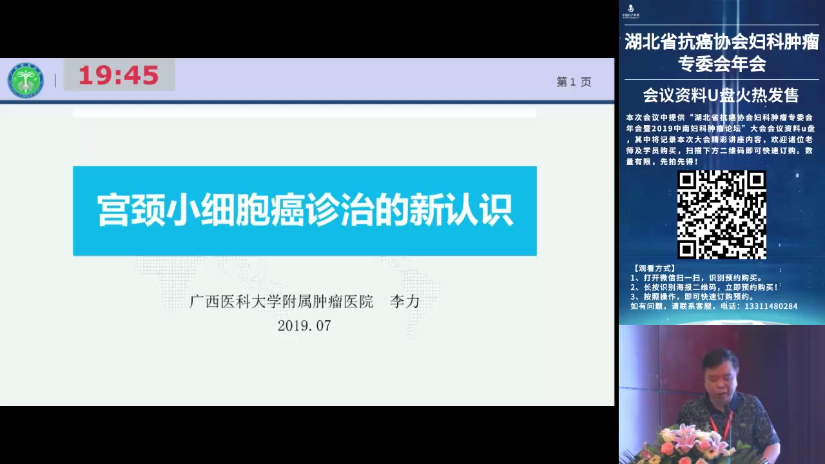Viewport: 825px width, 464px height.
Task: Click the hospital emblem logo on slide header
Action: 26,81
